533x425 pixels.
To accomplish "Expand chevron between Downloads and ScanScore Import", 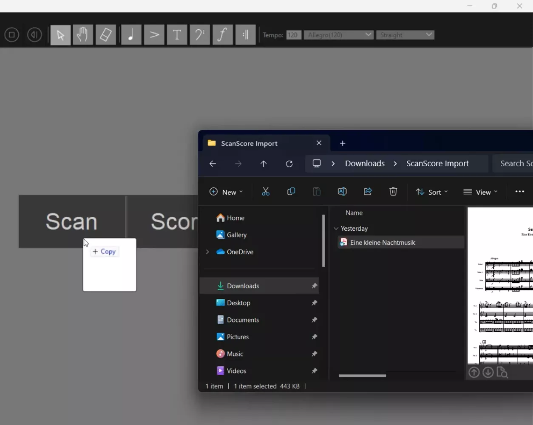I will (x=395, y=164).
